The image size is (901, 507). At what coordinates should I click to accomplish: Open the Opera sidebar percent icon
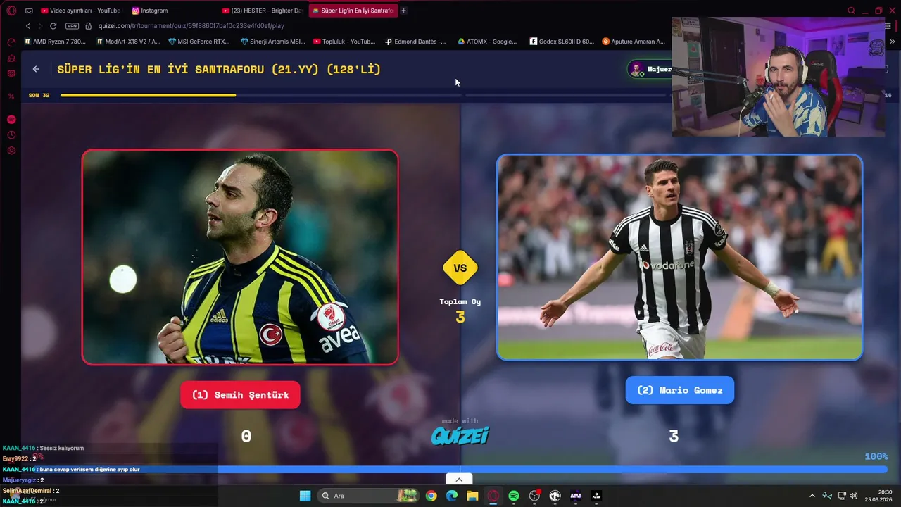click(x=11, y=96)
